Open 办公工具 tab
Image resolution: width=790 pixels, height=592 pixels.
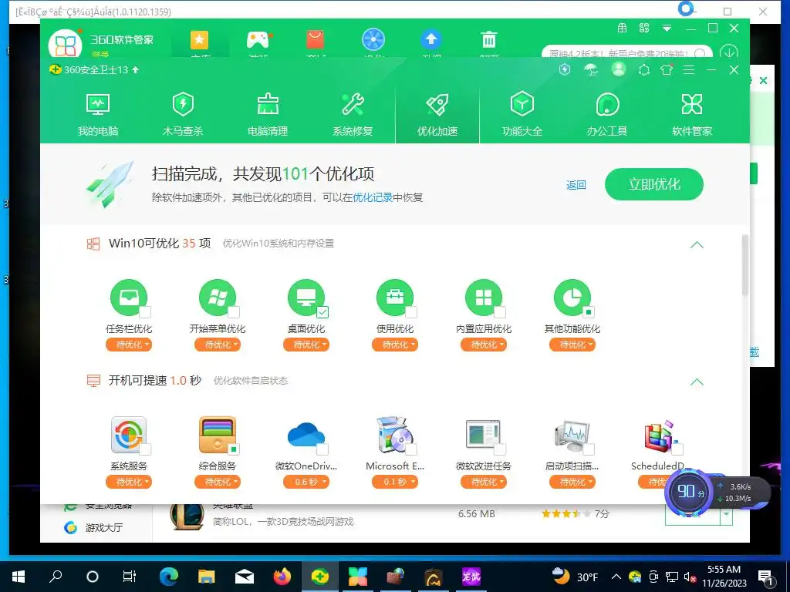(606, 116)
